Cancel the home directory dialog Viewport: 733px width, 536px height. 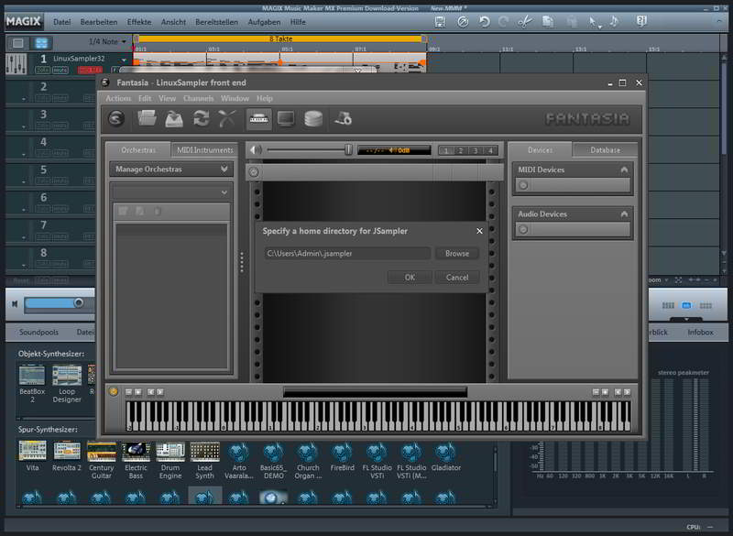tap(457, 277)
